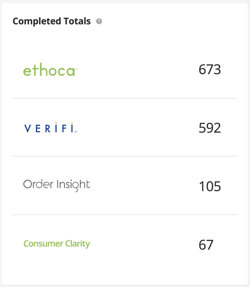Click the Order Insight row
The width and height of the screenshot is (250, 287).
125,186
